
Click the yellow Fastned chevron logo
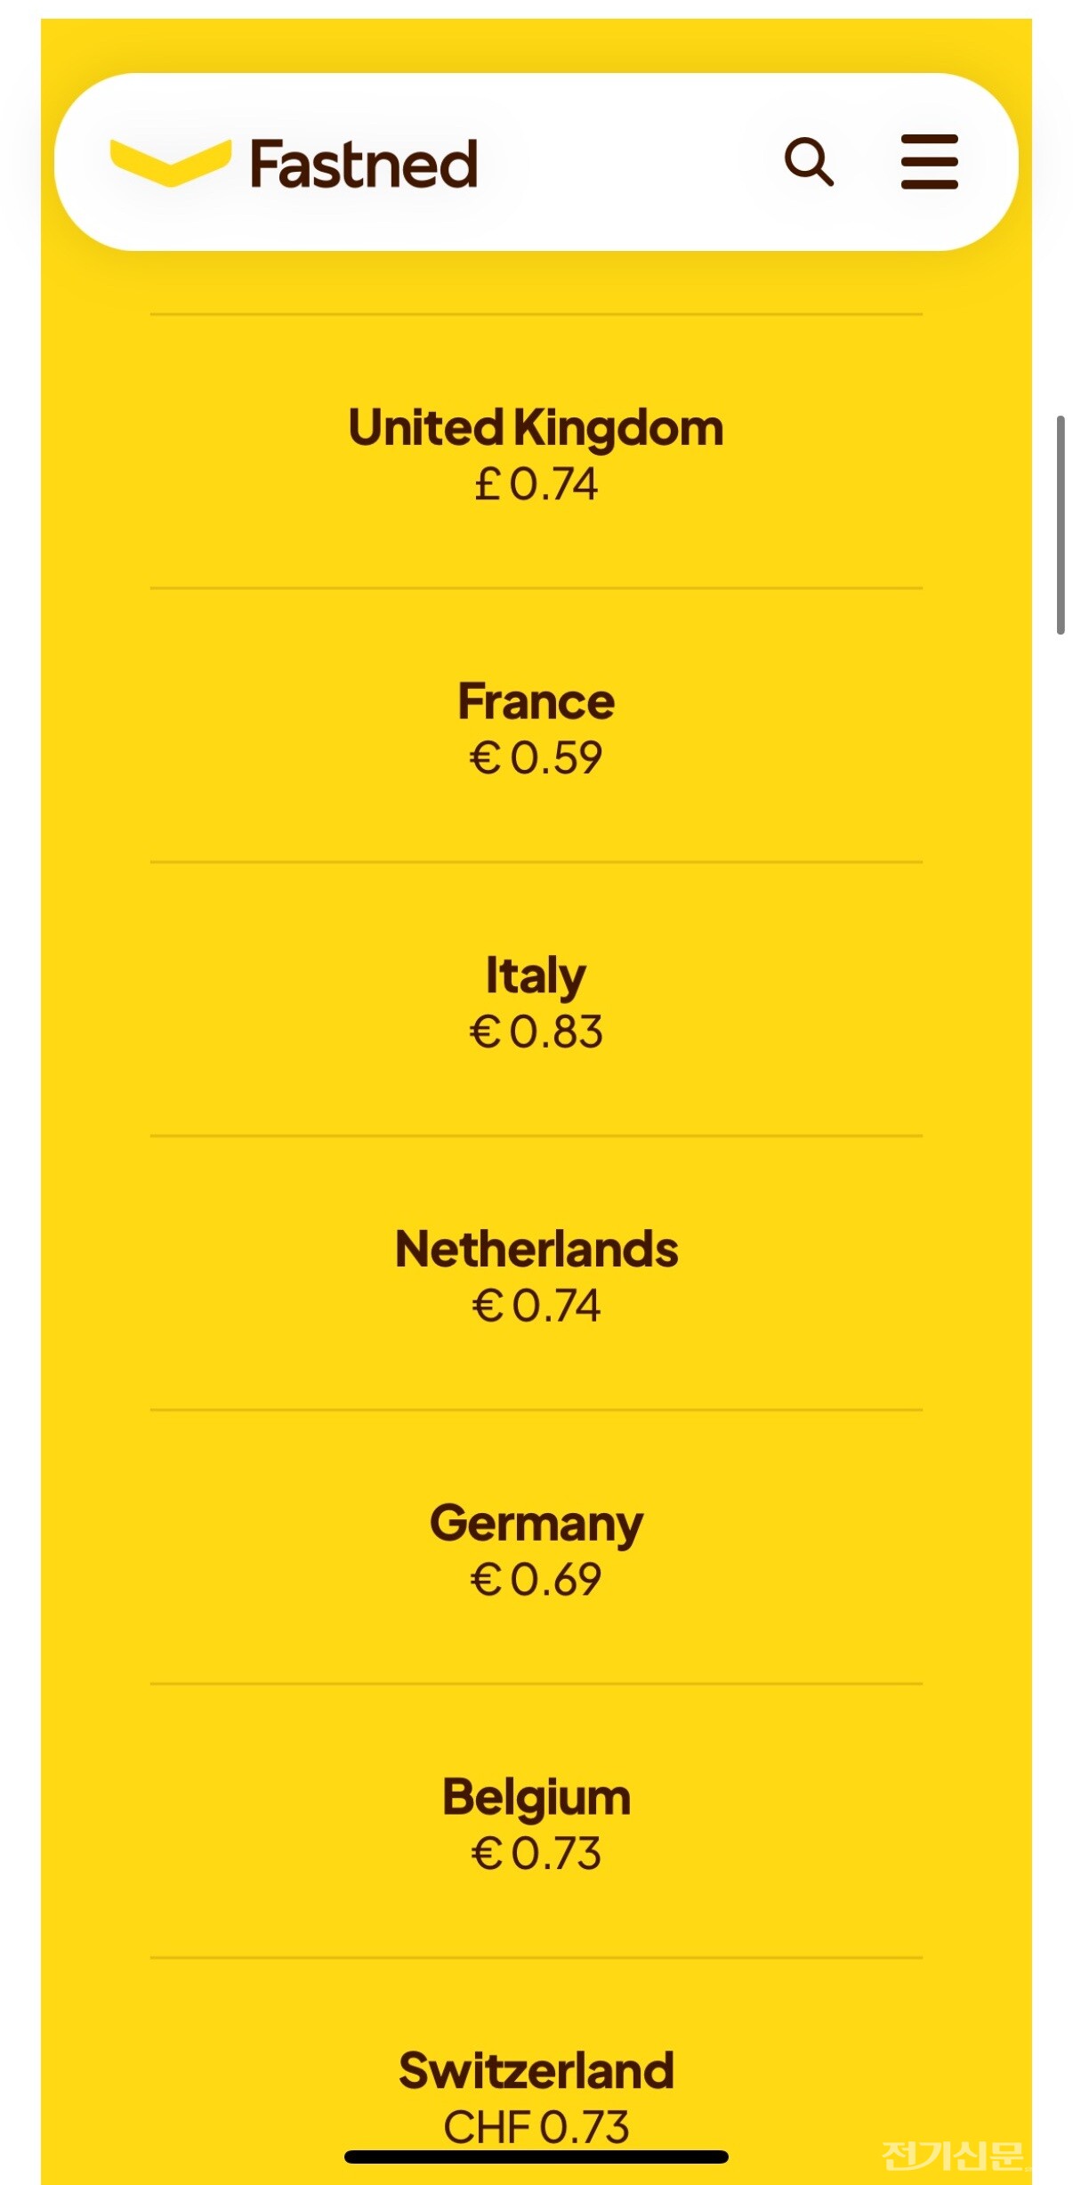(170, 162)
